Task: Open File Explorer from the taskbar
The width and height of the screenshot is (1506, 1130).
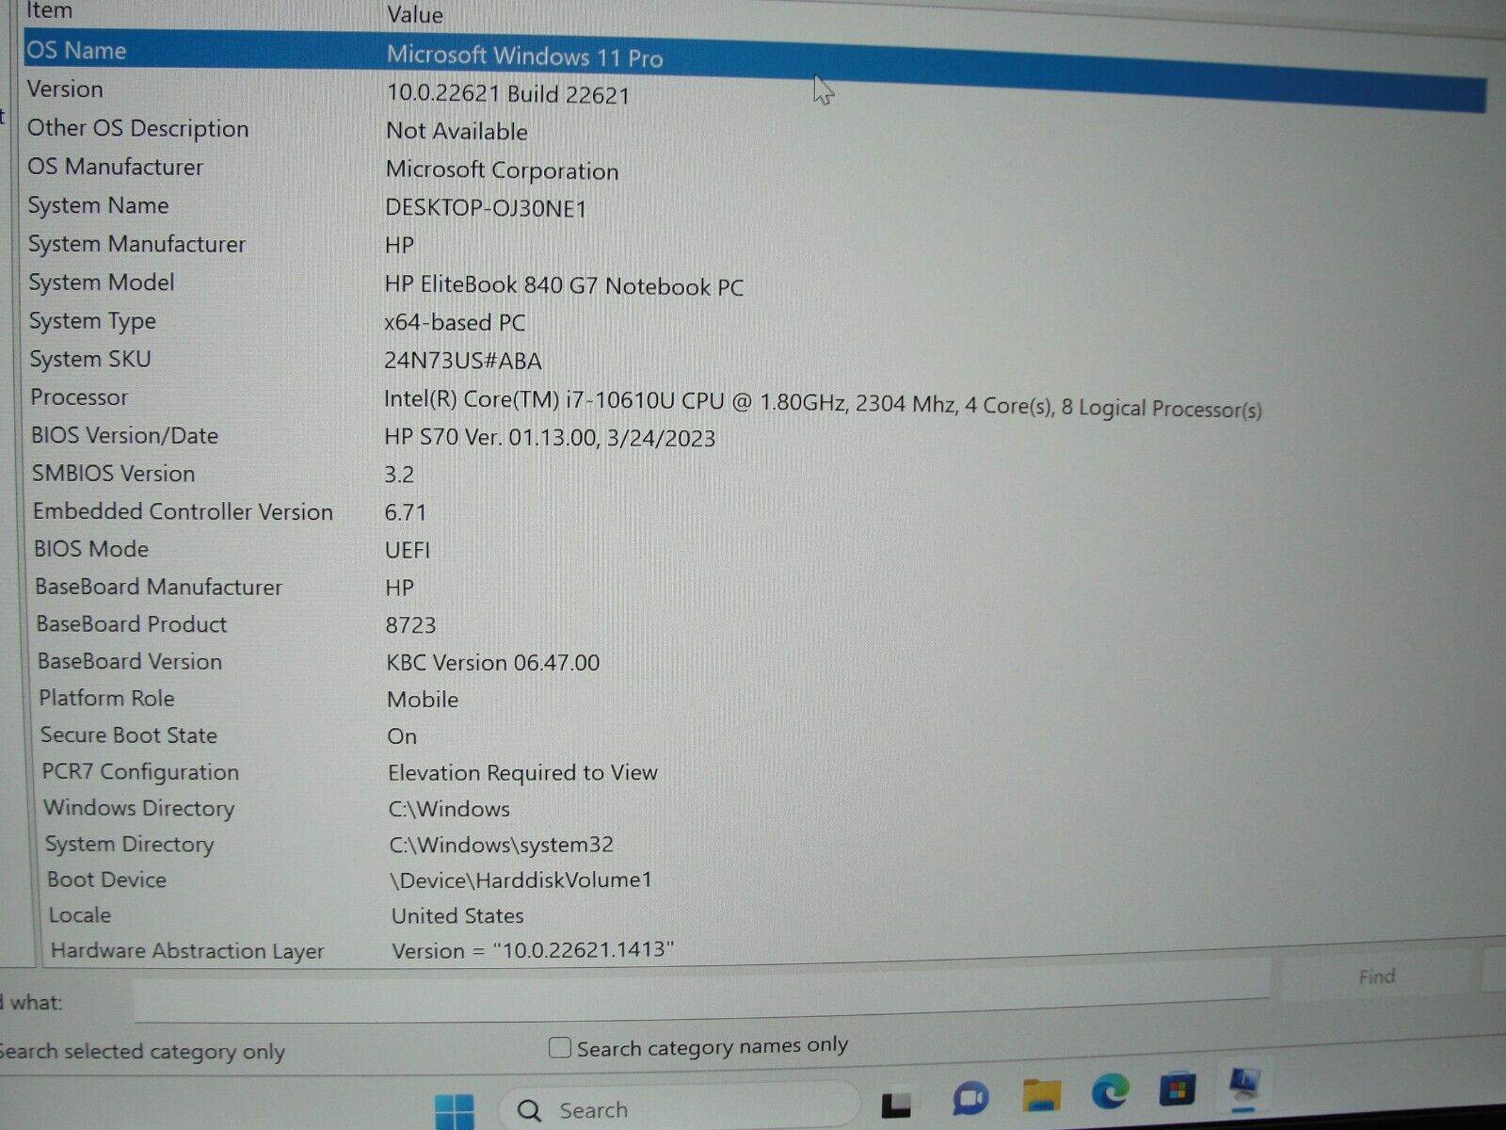Action: tap(1041, 1095)
